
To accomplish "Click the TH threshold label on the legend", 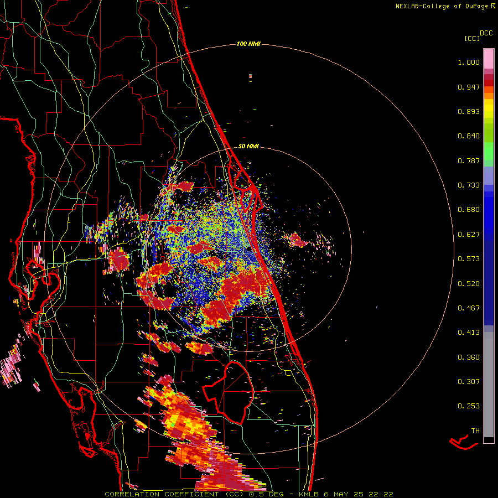I will 475,431.
